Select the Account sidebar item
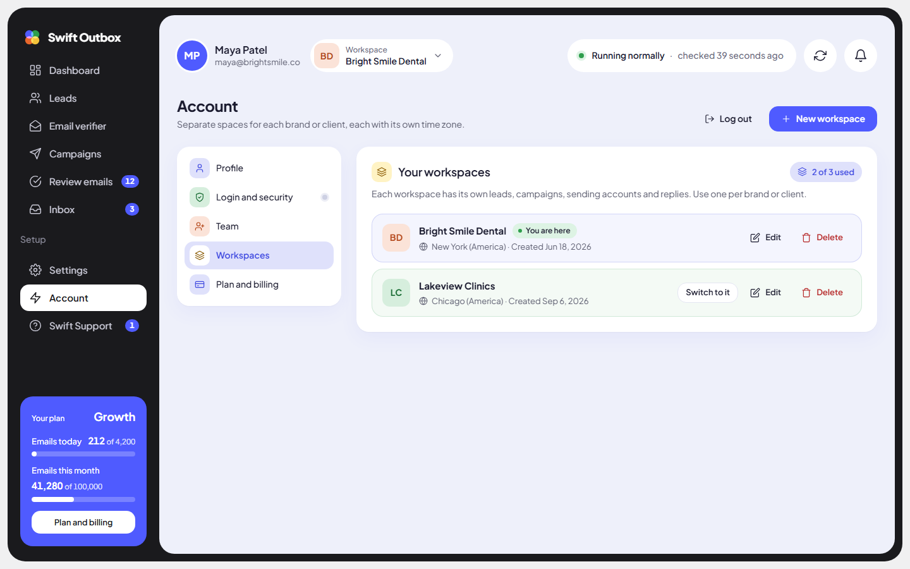Viewport: 910px width, 569px height. pyautogui.click(x=83, y=298)
